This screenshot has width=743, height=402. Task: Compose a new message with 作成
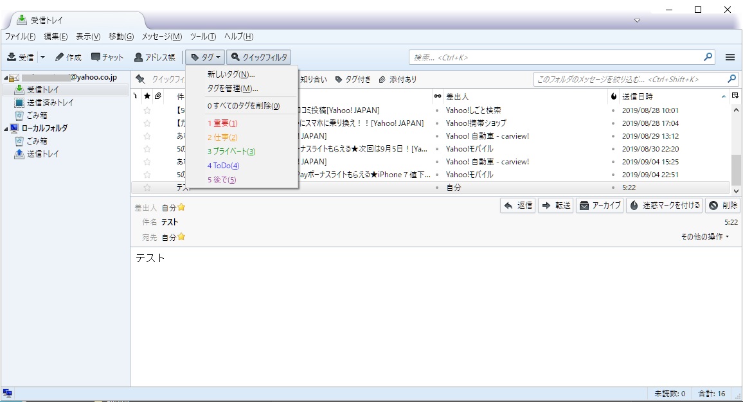[68, 57]
